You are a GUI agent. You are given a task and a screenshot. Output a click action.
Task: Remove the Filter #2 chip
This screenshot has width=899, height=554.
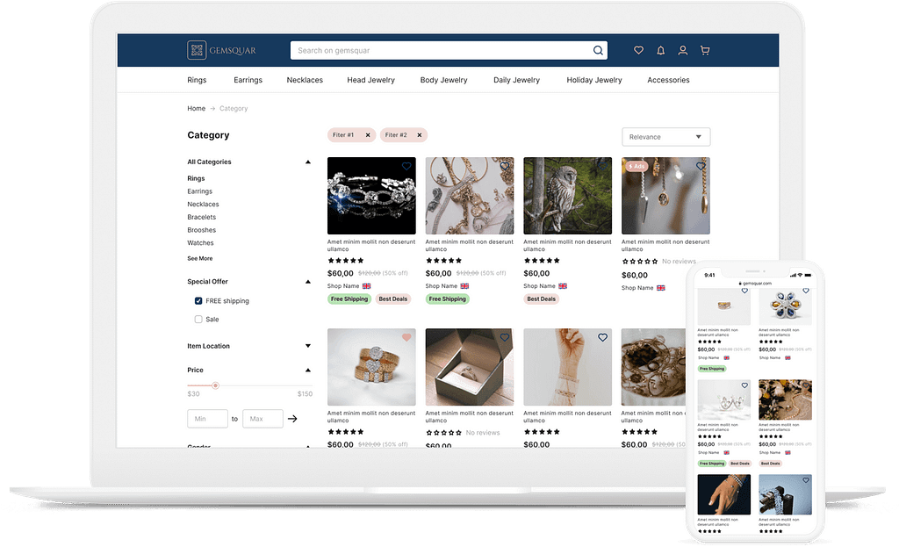tap(419, 135)
